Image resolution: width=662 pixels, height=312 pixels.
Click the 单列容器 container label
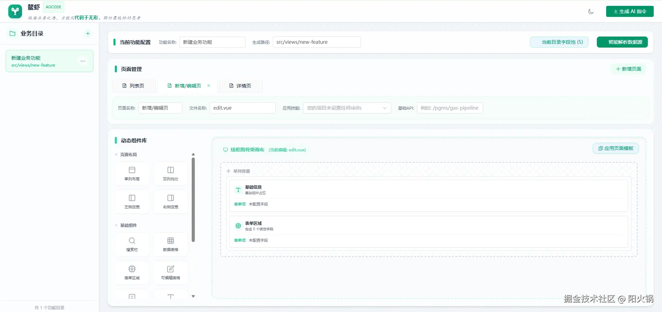[x=242, y=171]
